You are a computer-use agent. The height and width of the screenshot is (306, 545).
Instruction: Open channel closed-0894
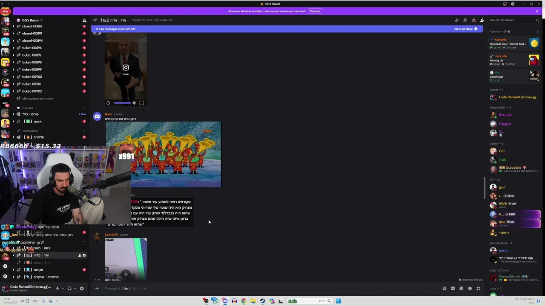pos(32,40)
